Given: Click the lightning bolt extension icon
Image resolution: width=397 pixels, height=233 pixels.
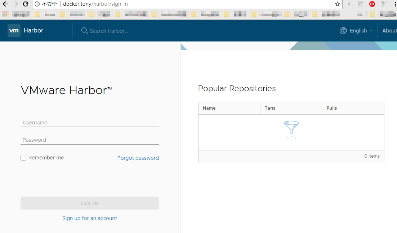Looking at the screenshot, I should (349, 4).
